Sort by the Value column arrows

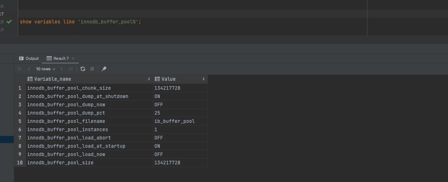[x=204, y=79]
